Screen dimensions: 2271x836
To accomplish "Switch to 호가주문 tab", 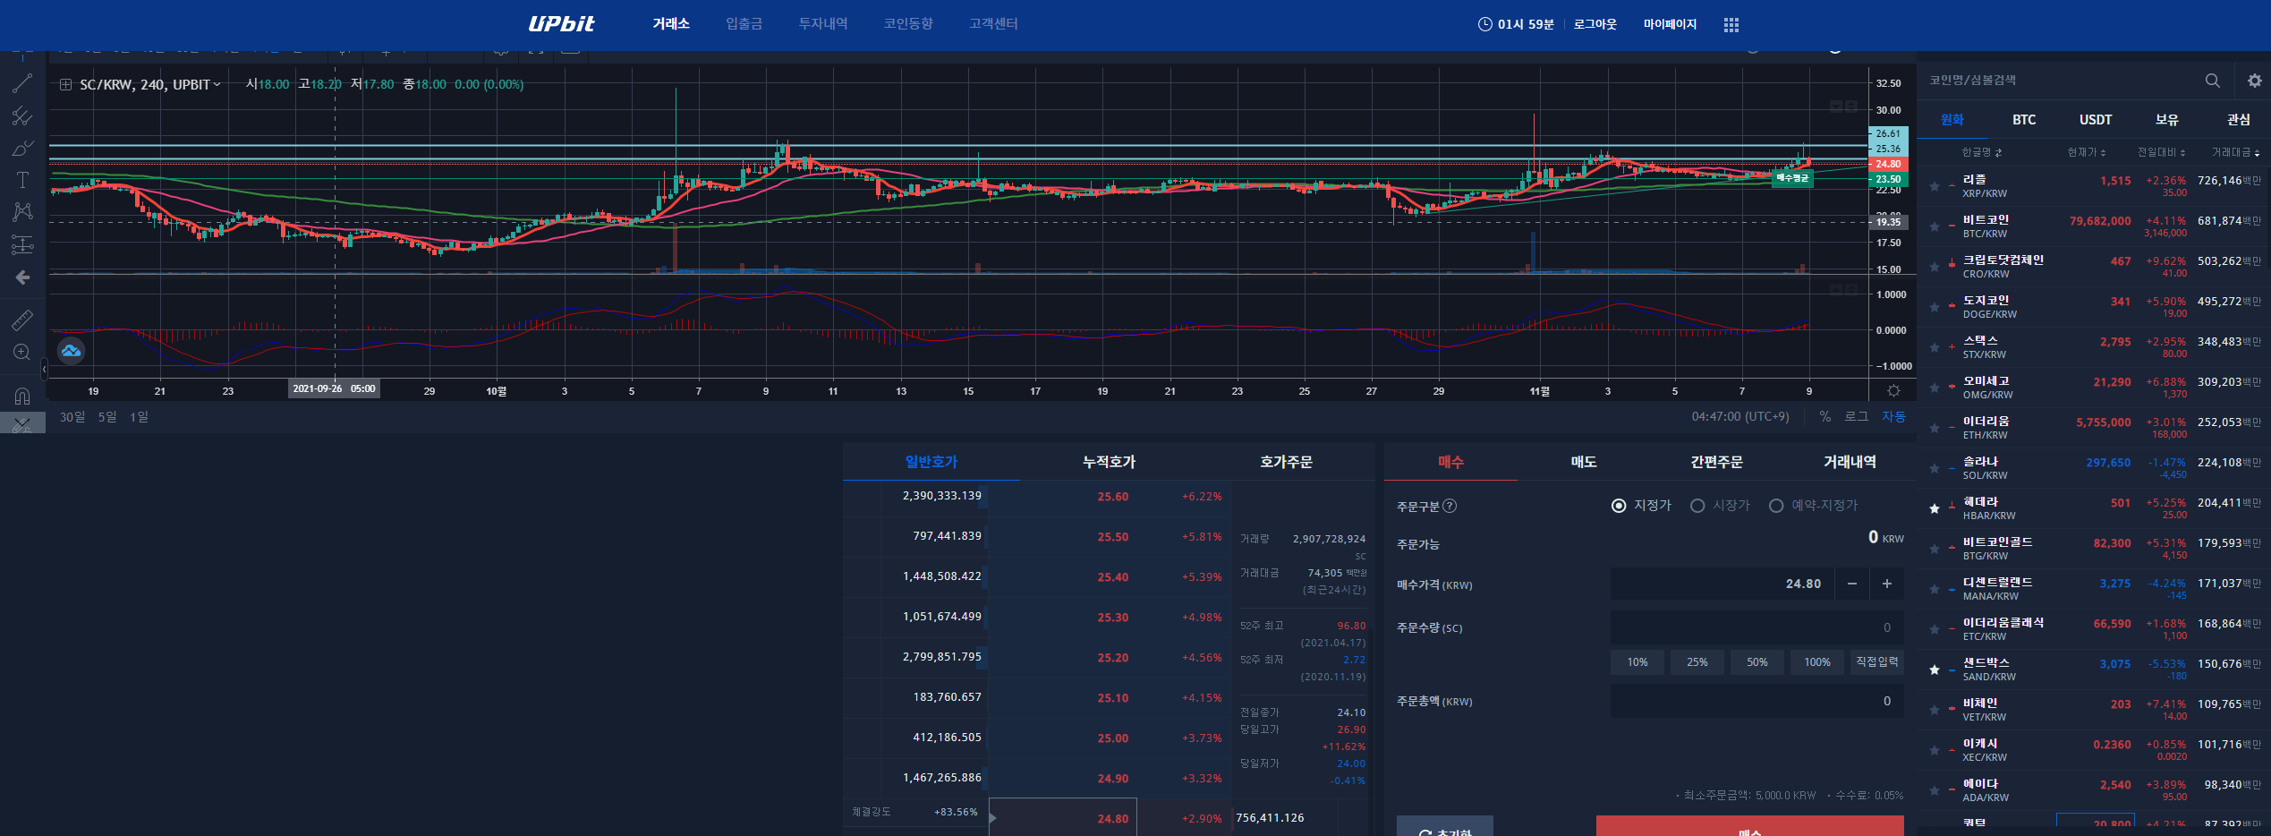I will click(x=1286, y=462).
